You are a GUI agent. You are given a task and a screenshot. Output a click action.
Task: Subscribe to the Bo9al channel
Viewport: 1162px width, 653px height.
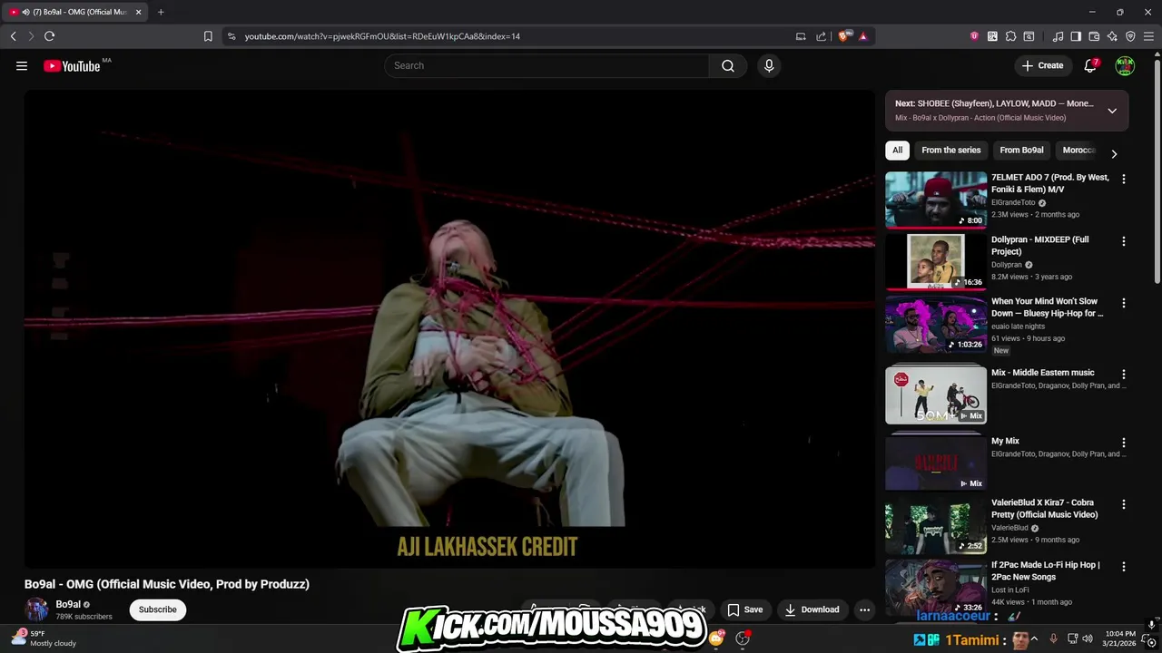(158, 609)
